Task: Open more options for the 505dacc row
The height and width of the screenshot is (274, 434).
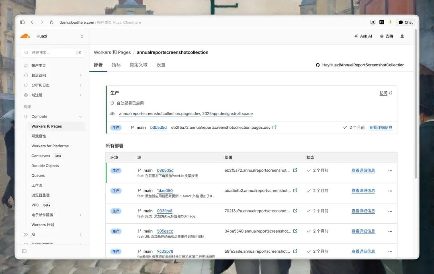Action: pos(390,231)
